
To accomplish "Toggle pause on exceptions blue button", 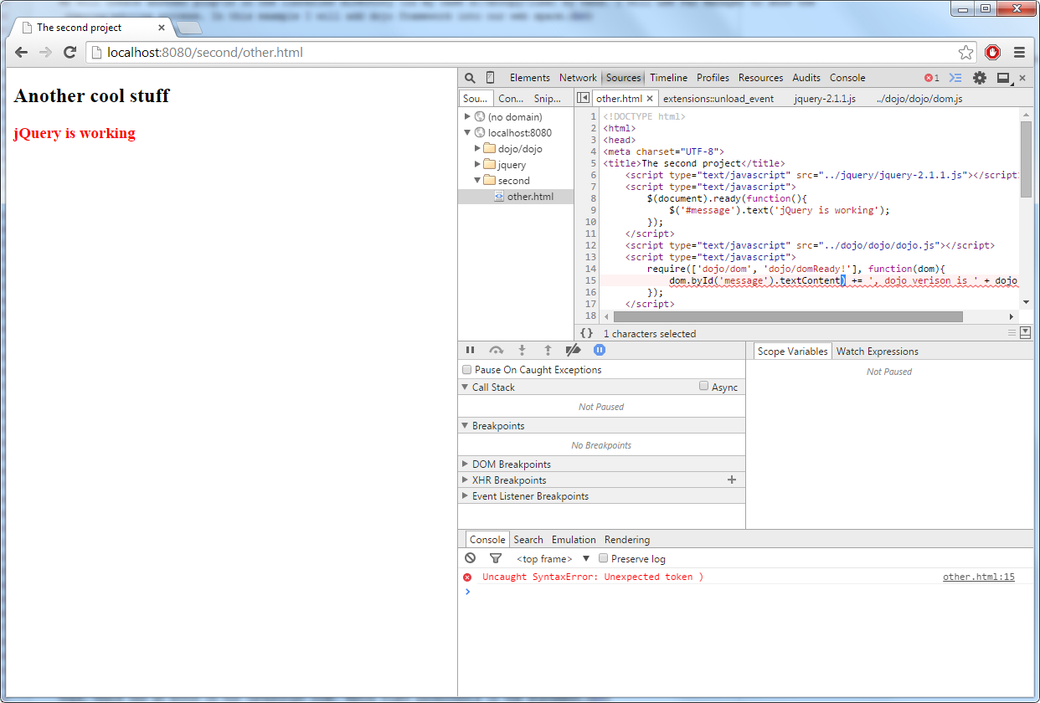I will coord(600,350).
